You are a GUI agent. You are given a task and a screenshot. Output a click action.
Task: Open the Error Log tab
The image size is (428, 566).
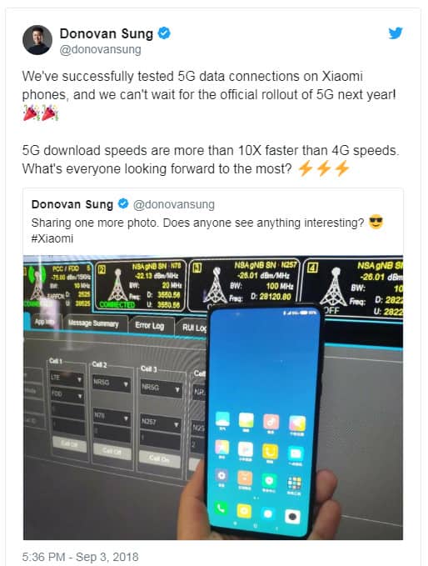pyautogui.click(x=150, y=326)
